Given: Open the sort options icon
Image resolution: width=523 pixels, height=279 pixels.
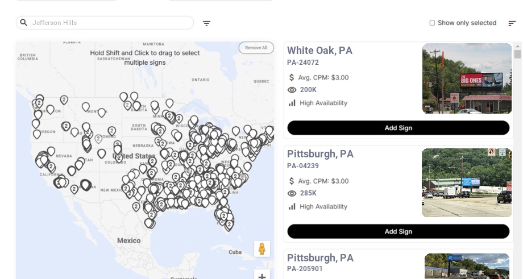Looking at the screenshot, I should click(512, 23).
